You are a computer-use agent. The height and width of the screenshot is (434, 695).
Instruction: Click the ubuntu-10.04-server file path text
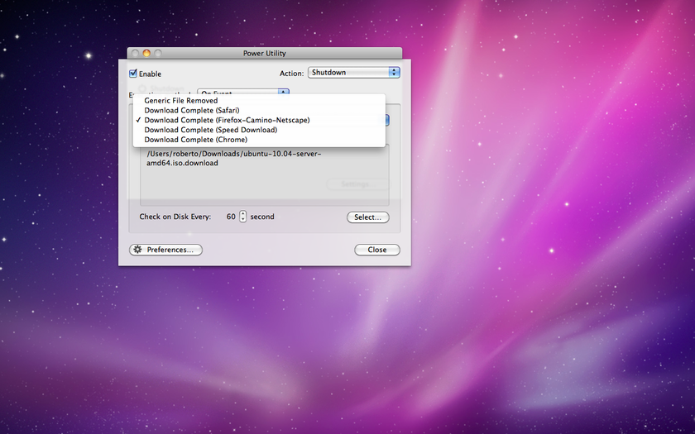pyautogui.click(x=233, y=159)
